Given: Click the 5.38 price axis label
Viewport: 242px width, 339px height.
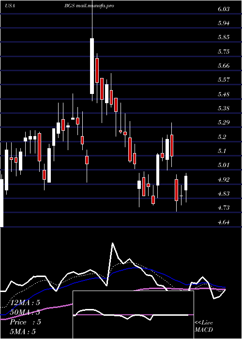Looking at the screenshot, I should tap(224, 108).
